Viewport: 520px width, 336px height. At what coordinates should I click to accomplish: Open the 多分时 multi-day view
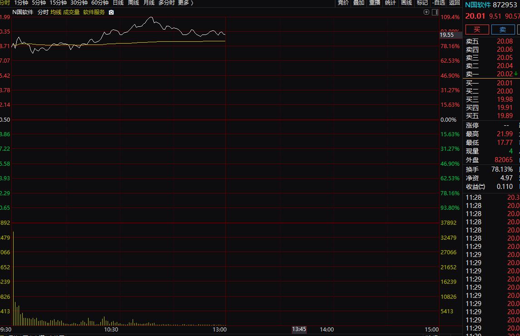[167, 3]
